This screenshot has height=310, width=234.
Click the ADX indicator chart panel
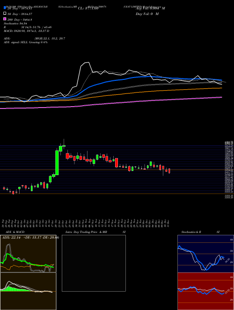[x=28, y=254]
